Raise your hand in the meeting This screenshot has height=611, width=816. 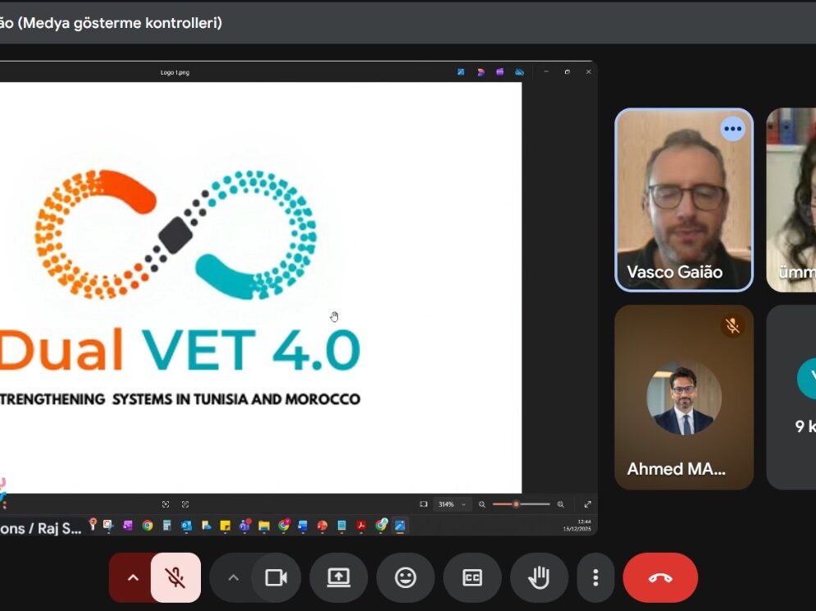tap(539, 578)
